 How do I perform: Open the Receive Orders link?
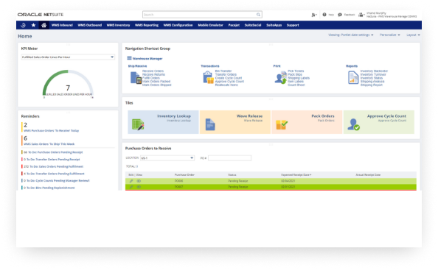153,71
